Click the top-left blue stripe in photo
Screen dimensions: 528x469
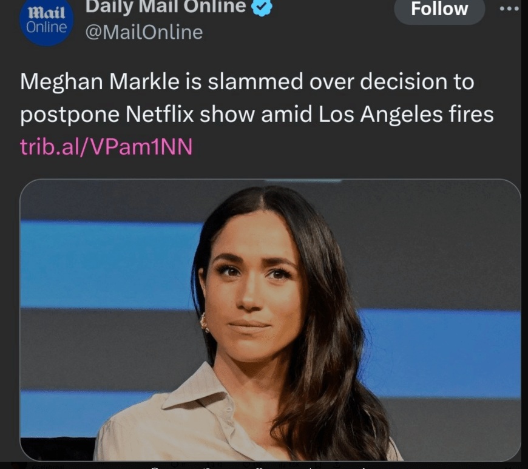[x=109, y=264]
